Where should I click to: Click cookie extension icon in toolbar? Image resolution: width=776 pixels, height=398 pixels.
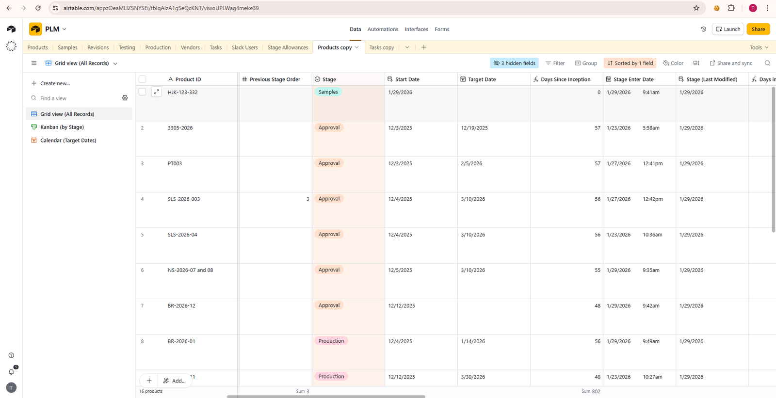[x=716, y=8]
